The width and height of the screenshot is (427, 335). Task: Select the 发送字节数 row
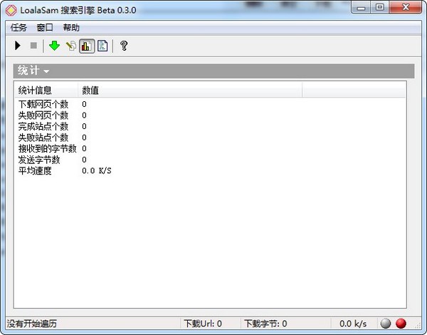(x=210, y=160)
